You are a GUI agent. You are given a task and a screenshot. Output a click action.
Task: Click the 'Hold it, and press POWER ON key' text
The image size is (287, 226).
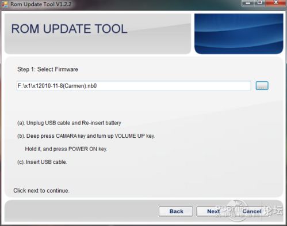[66, 149]
